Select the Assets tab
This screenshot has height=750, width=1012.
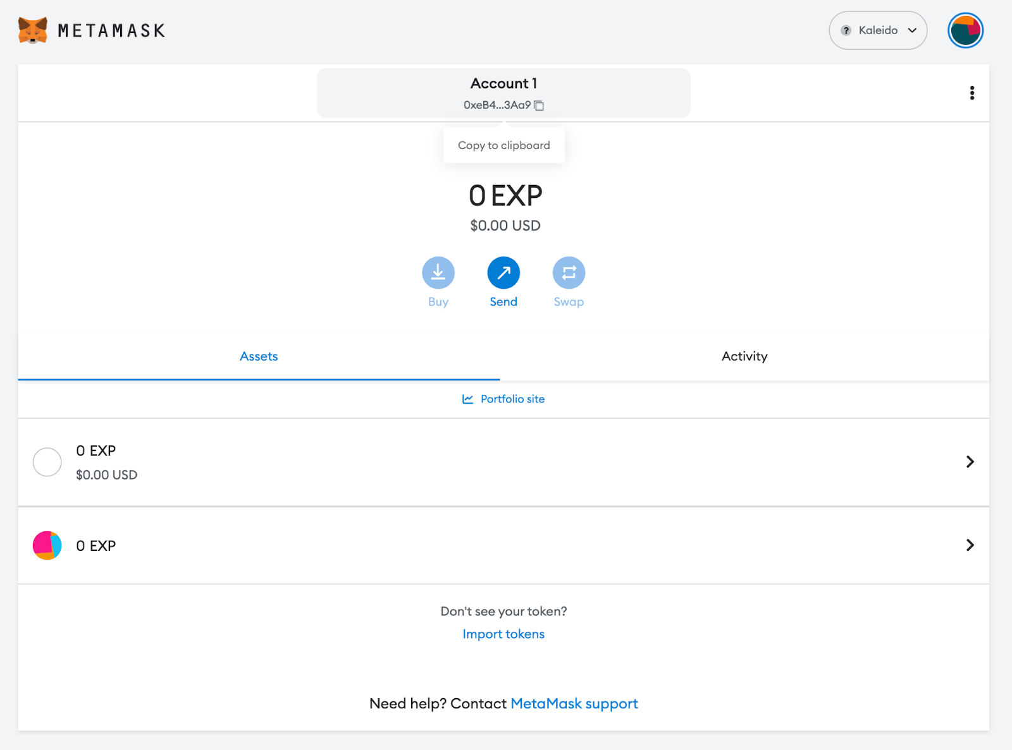[258, 356]
